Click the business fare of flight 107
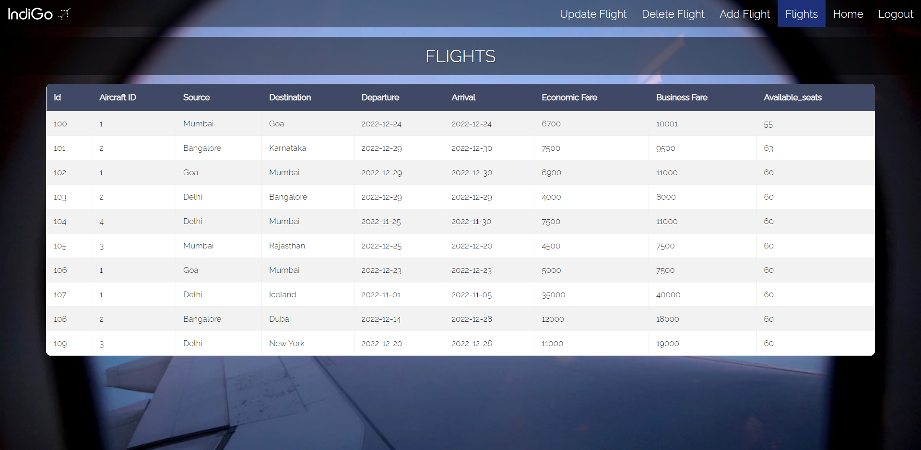Image resolution: width=921 pixels, height=450 pixels. [x=668, y=294]
